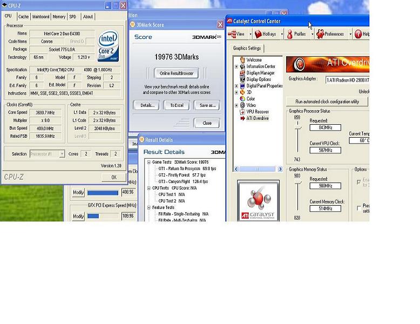The width and height of the screenshot is (420, 324).
Task: Open the Graphics Adapter dropdown
Action: [x=348, y=80]
